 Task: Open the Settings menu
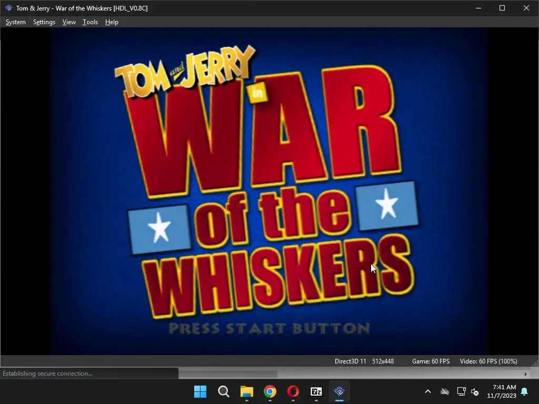click(x=44, y=22)
